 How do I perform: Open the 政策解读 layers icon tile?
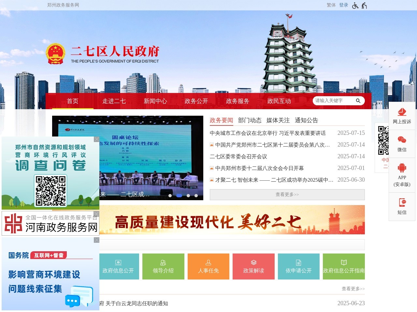click(x=253, y=262)
